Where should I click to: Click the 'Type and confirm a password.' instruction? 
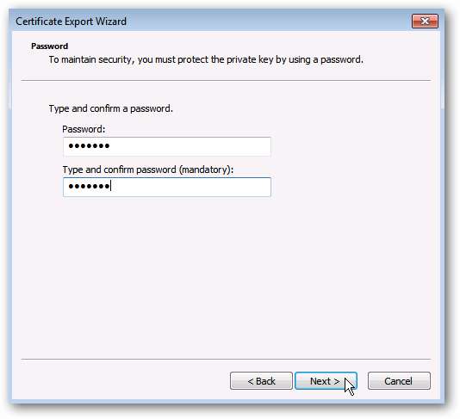111,108
